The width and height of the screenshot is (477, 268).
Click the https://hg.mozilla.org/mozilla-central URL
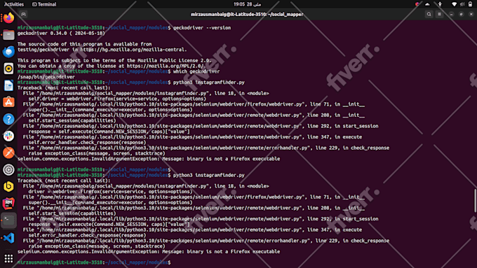pos(133,50)
